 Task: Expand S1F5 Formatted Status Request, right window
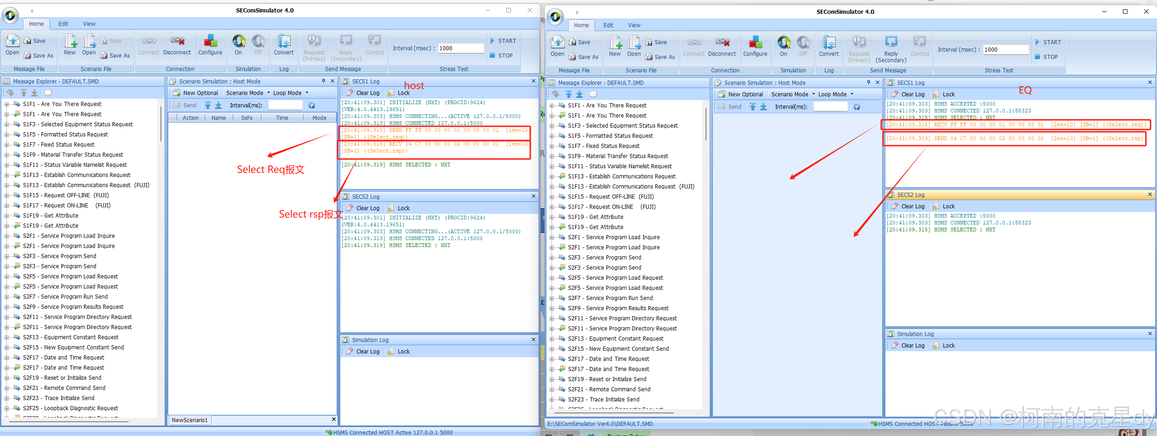point(552,136)
